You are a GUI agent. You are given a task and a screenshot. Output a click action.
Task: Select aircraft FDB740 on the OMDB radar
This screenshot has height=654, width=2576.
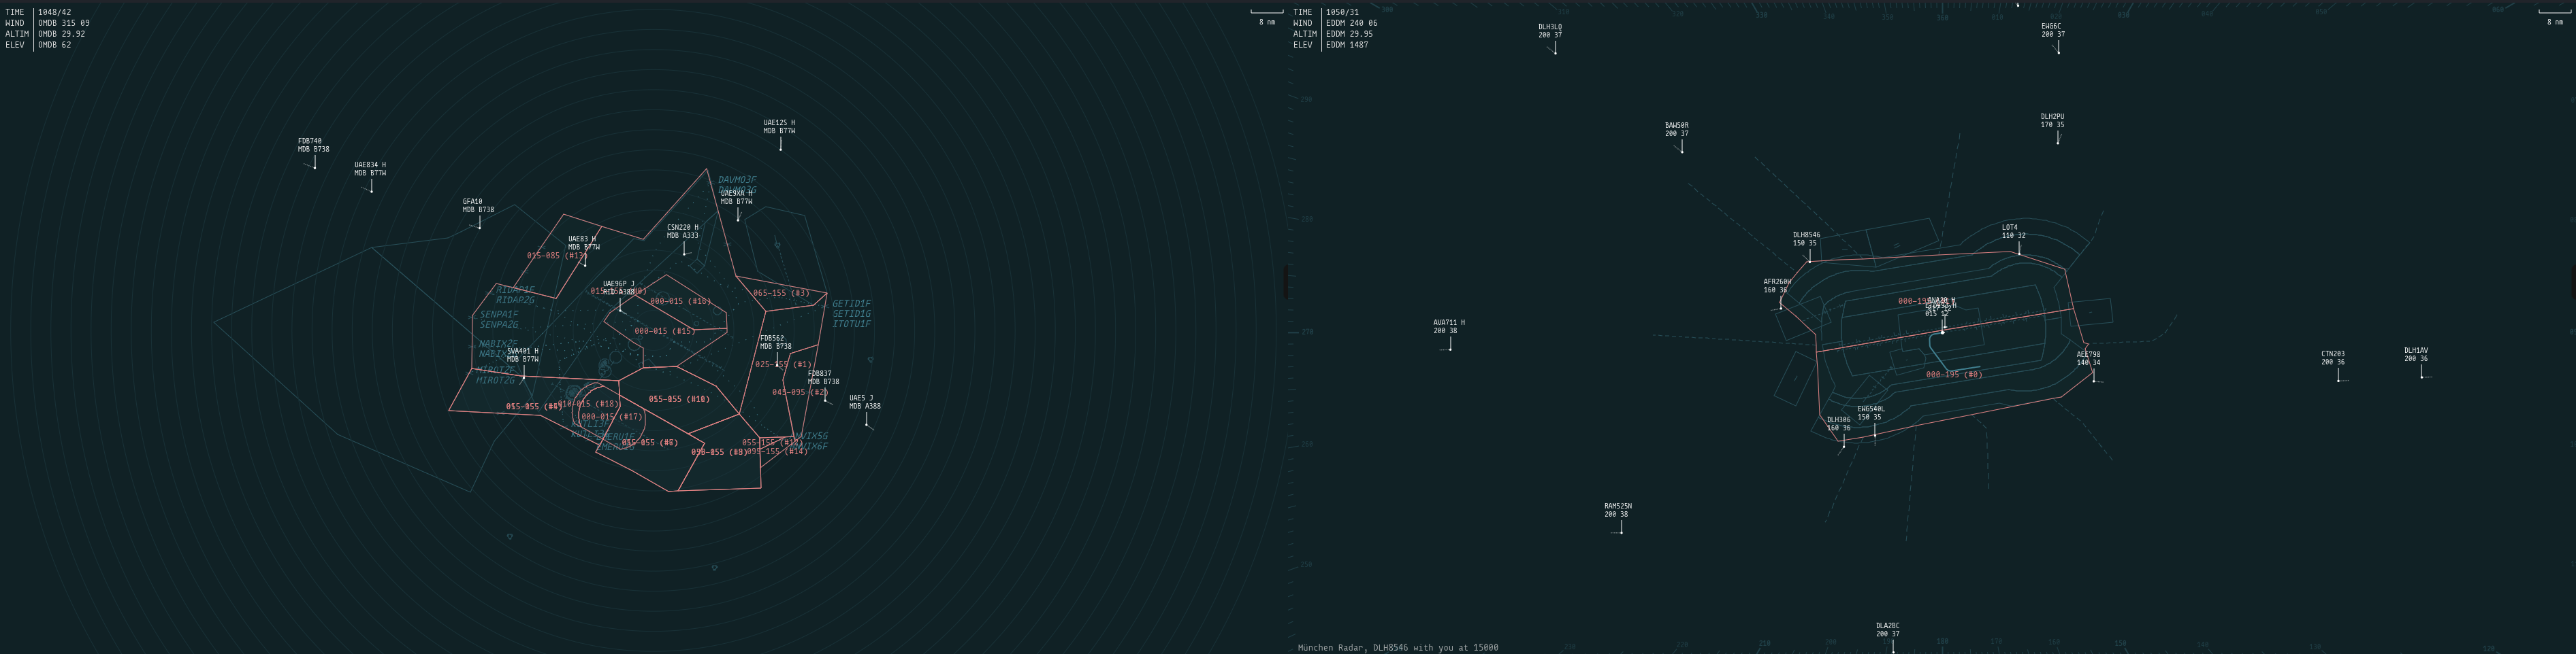313,145
